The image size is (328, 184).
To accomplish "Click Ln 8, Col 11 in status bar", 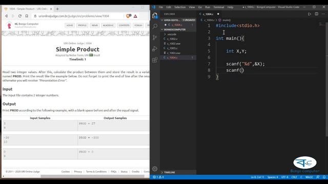I will [257, 177].
